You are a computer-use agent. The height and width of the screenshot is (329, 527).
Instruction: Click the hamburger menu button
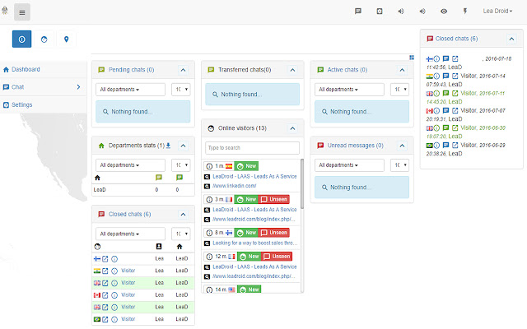(22, 12)
